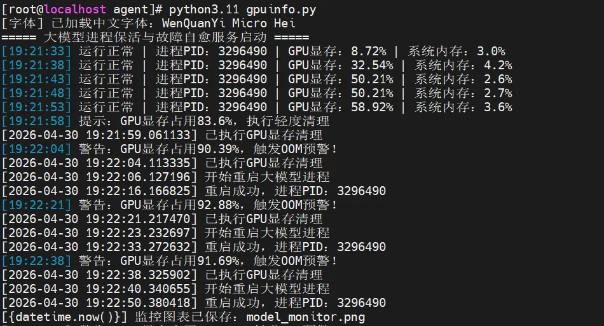Image resolution: width=604 pixels, height=326 pixels.
Task: Click the line GPU显存占用83.6%，执行轻度清理
Action: [225, 121]
